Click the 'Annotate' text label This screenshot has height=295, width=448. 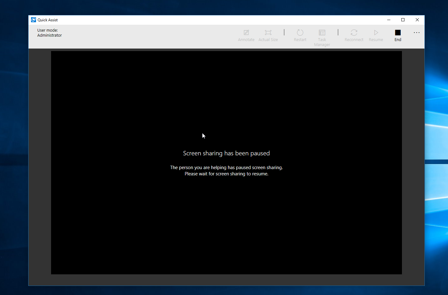click(x=246, y=40)
